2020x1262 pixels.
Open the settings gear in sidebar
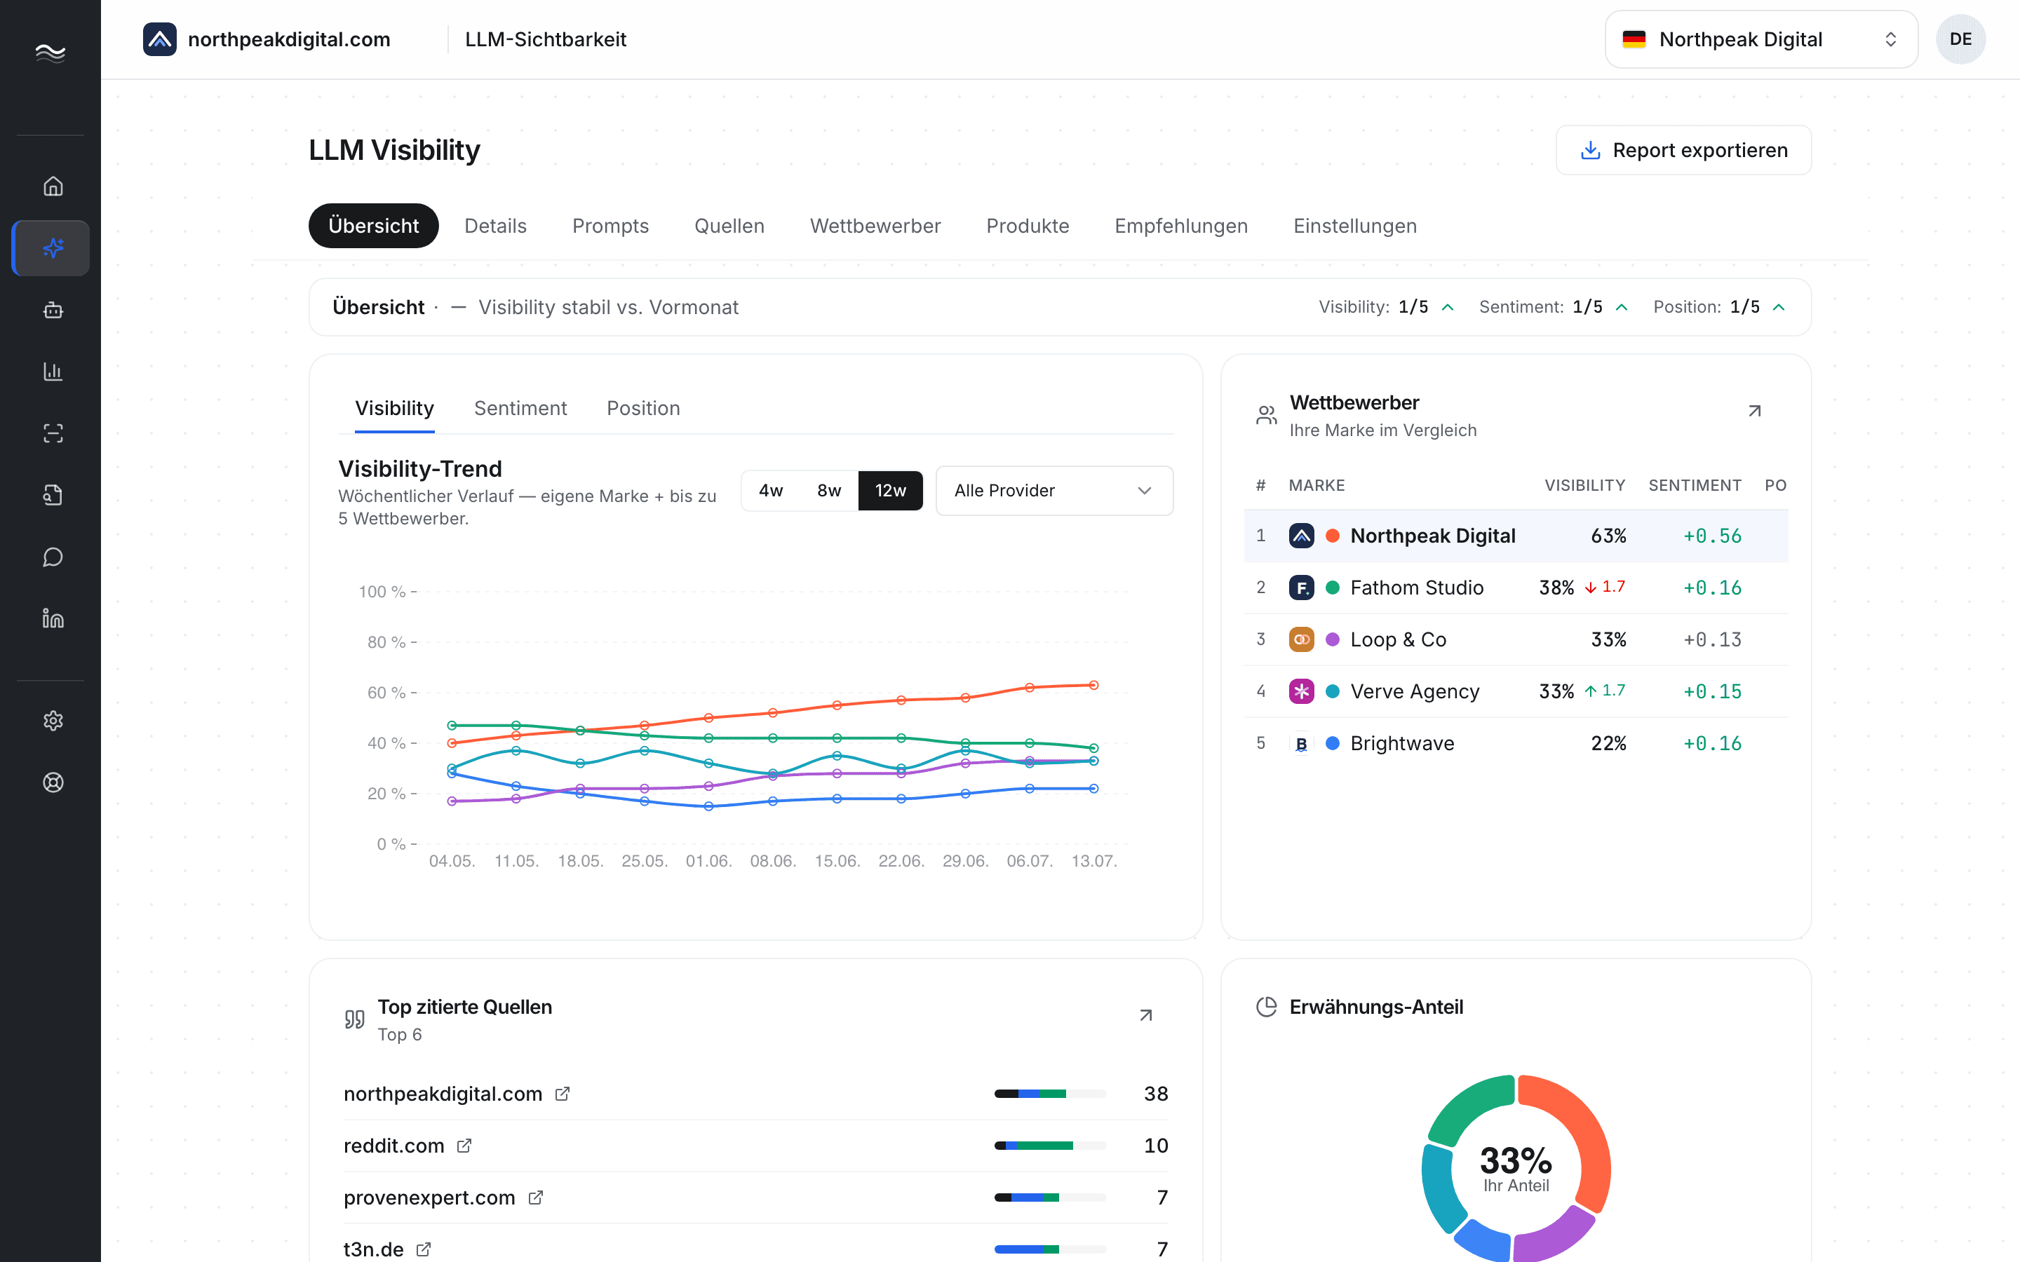(53, 720)
